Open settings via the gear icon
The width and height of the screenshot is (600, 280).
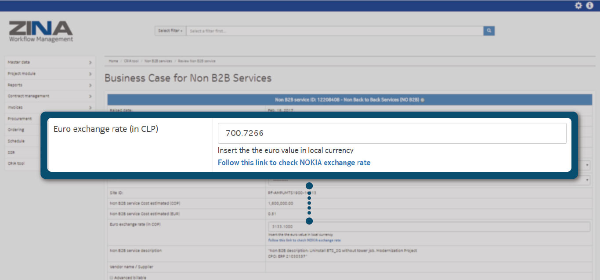(x=578, y=6)
